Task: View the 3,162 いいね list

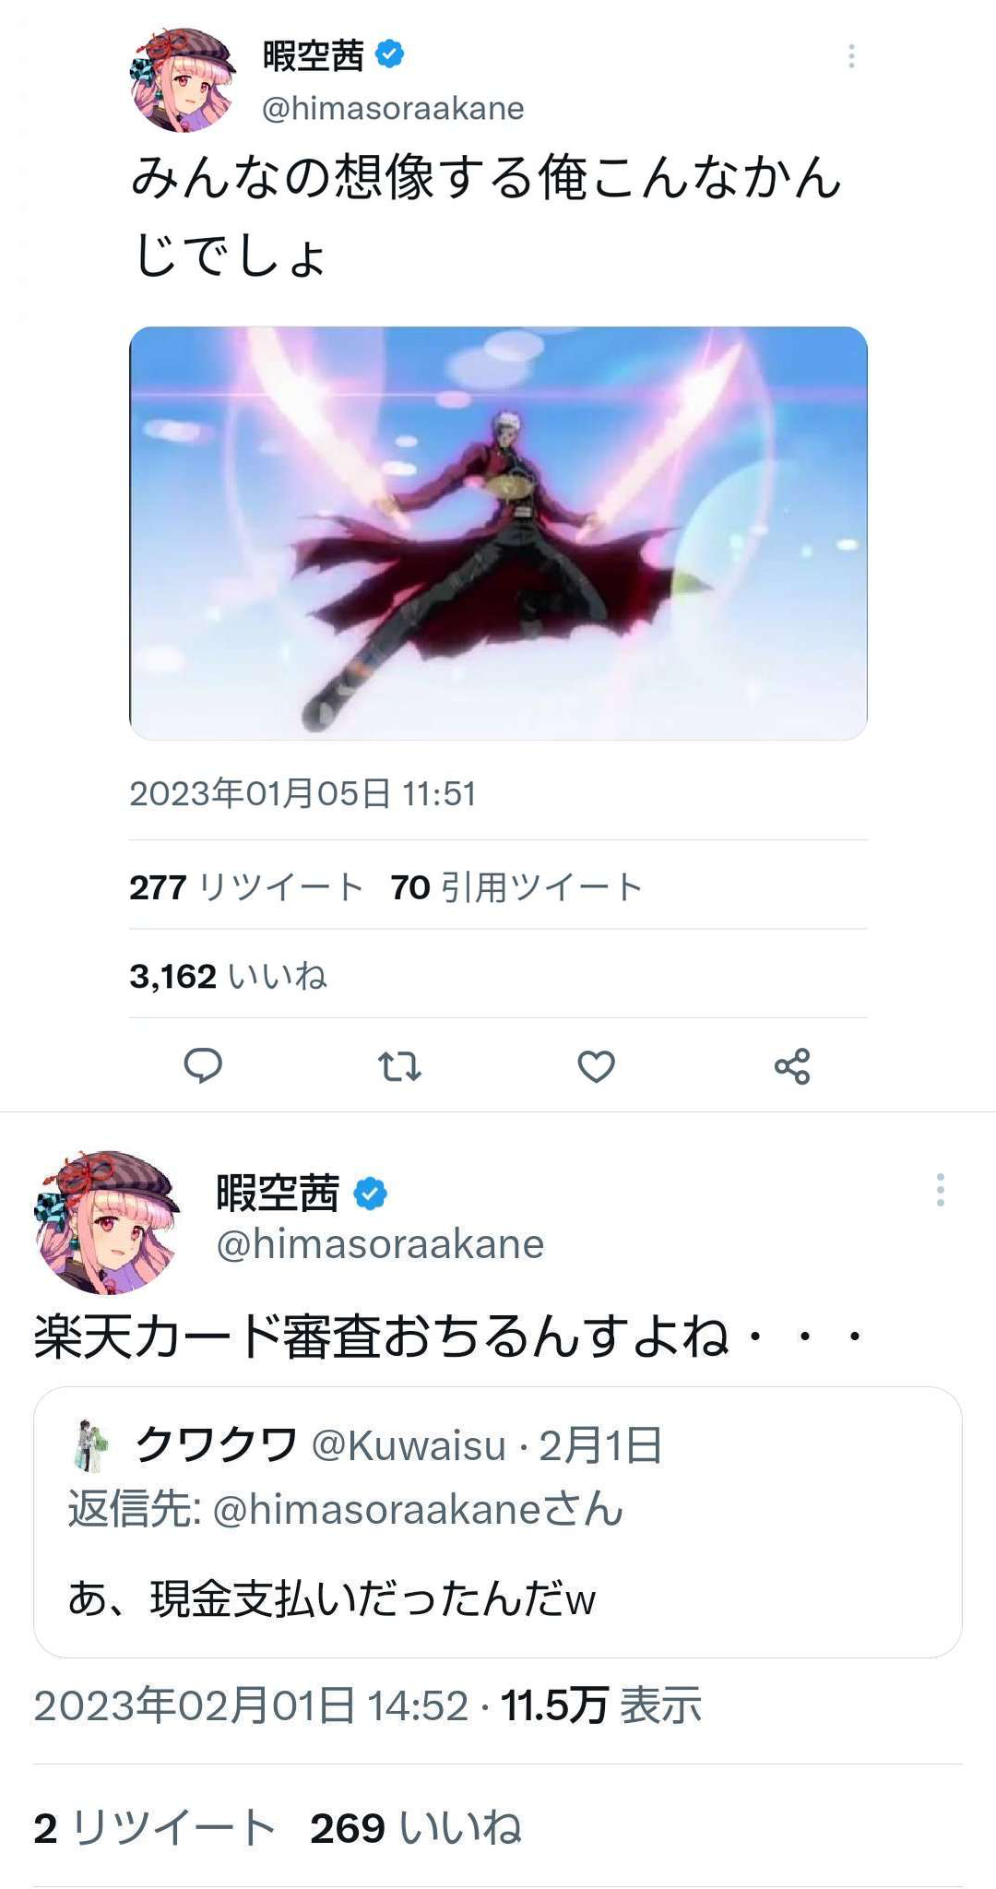Action: click(228, 976)
